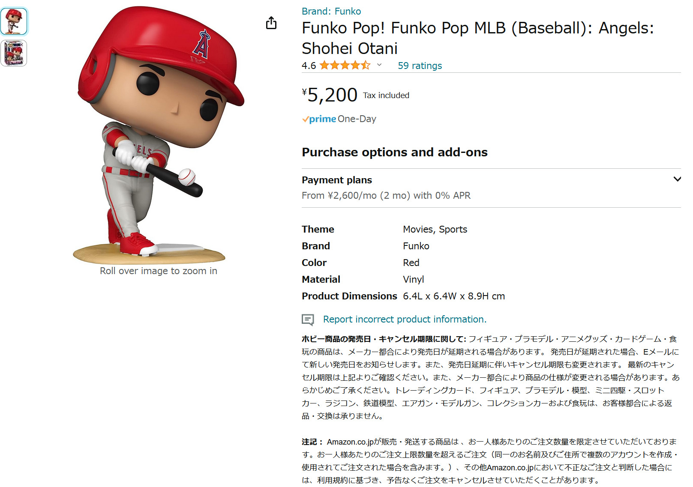Open the Payment plans section header
This screenshot has height=487, width=693.
pyautogui.click(x=337, y=180)
